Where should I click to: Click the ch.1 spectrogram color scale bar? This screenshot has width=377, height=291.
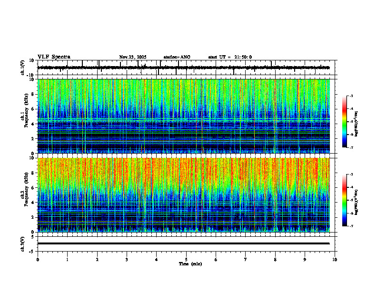[x=345, y=122]
